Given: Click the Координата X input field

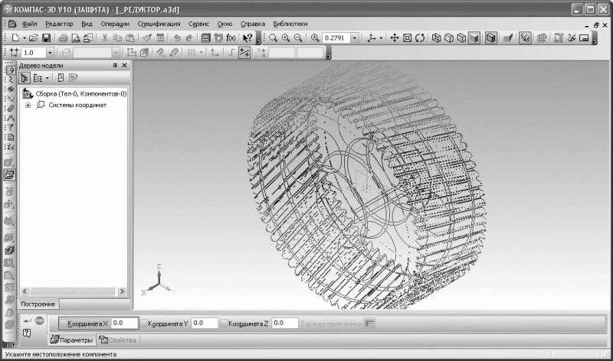Looking at the screenshot, I should coord(125,324).
